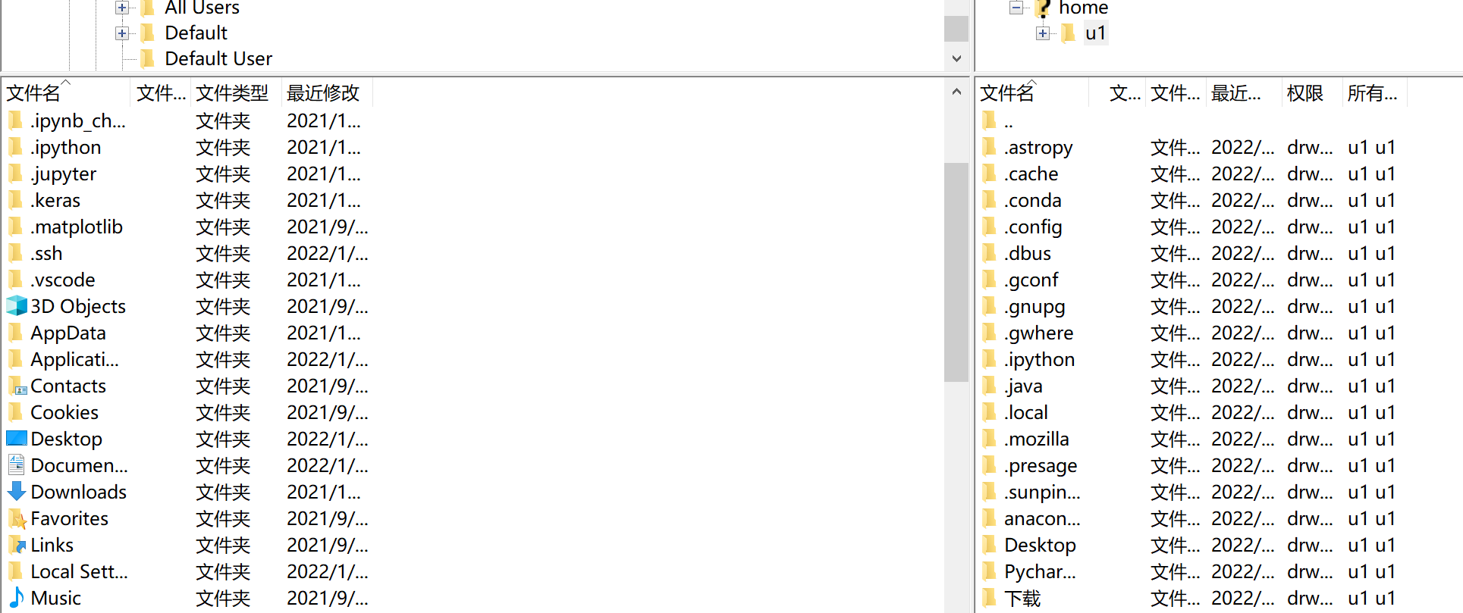Click the home folder question-mark icon

pos(1044,8)
